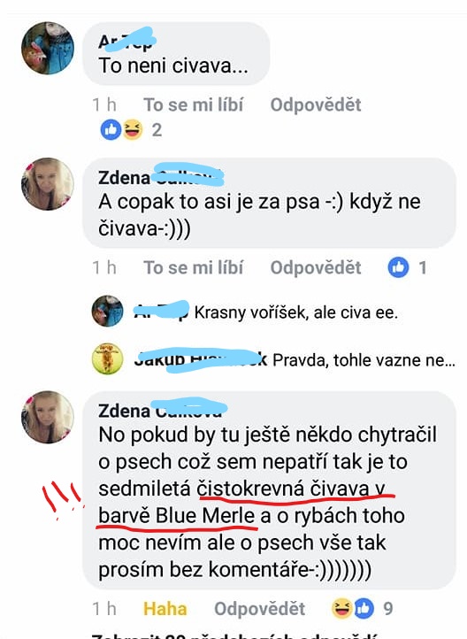The height and width of the screenshot is (639, 467).
Task: Click the like reaction icon under "To neni civava"
Action: click(x=111, y=130)
